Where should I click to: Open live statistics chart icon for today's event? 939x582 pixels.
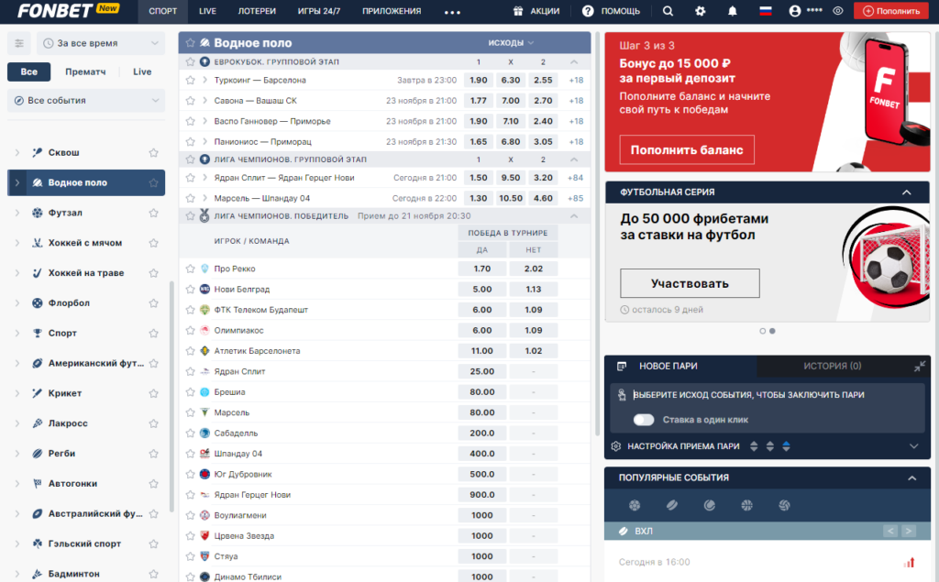[910, 562]
